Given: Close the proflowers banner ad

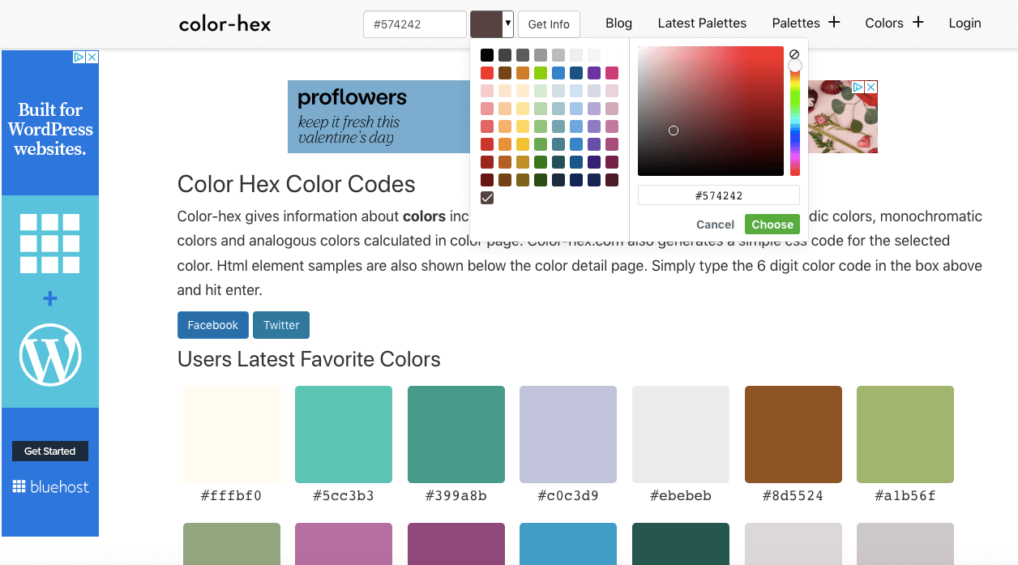Looking at the screenshot, I should point(871,87).
